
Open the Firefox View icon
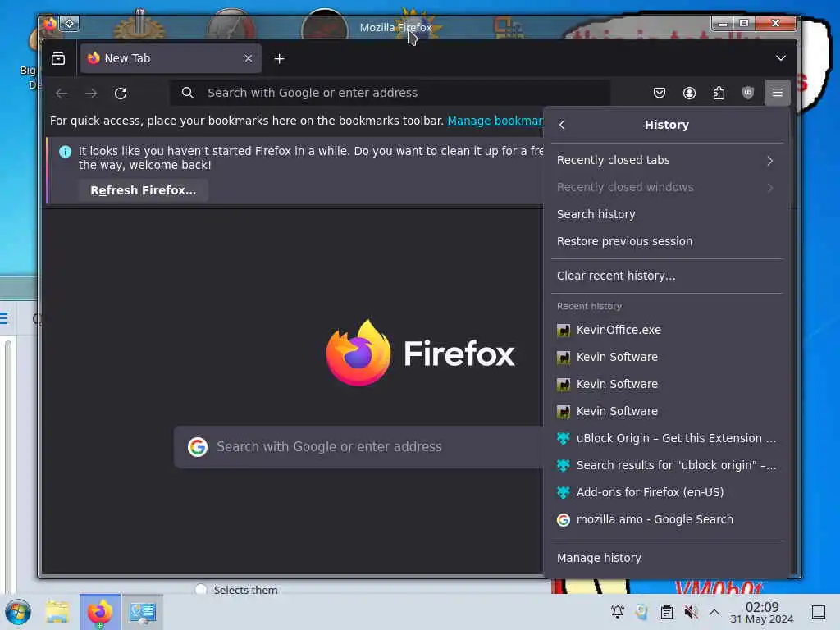click(58, 58)
